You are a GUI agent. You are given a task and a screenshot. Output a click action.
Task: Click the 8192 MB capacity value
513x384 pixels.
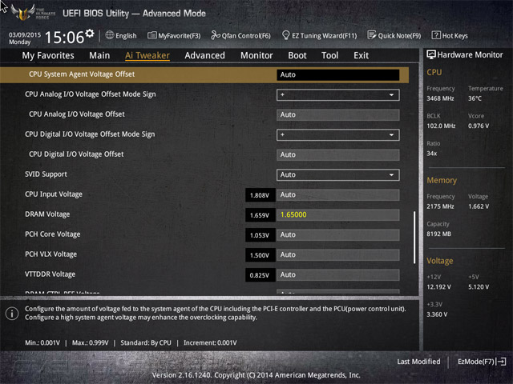[x=439, y=234]
